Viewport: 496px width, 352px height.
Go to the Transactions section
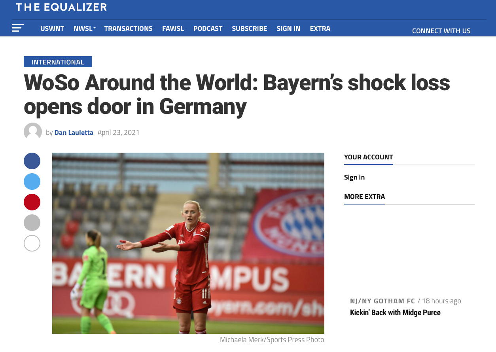(x=128, y=28)
